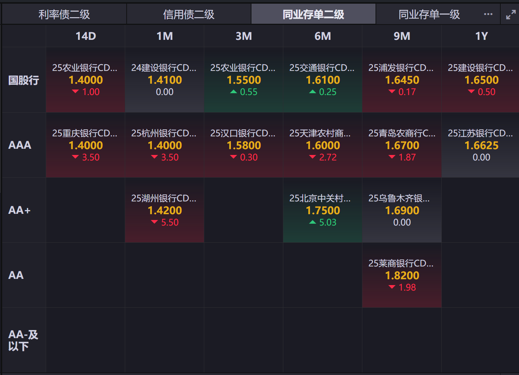Image resolution: width=519 pixels, height=375 pixels.
Task: Select the 25交通银行CD 6M cell
Action: (323, 80)
